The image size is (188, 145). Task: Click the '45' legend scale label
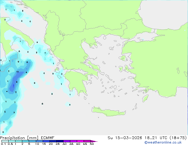coord(85,144)
